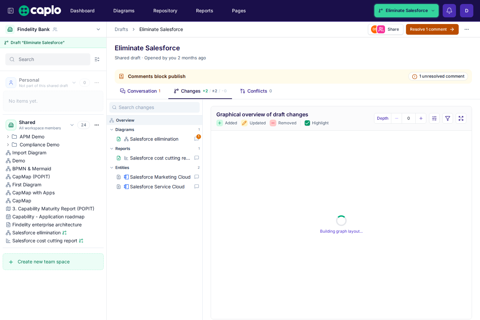This screenshot has width=480, height=320.
Task: Toggle Updated changes legend filter
Action: [253, 123]
